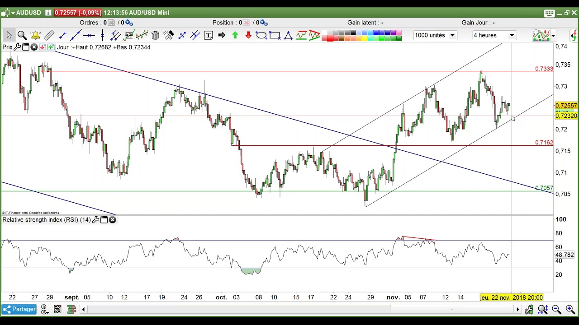Select the arrow cursor tool

[9, 35]
